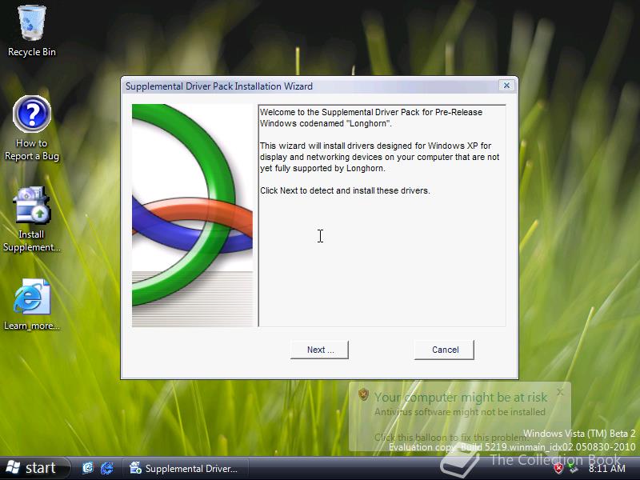This screenshot has height=480, width=640.
Task: Cancel the driver pack wizard
Action: point(445,350)
